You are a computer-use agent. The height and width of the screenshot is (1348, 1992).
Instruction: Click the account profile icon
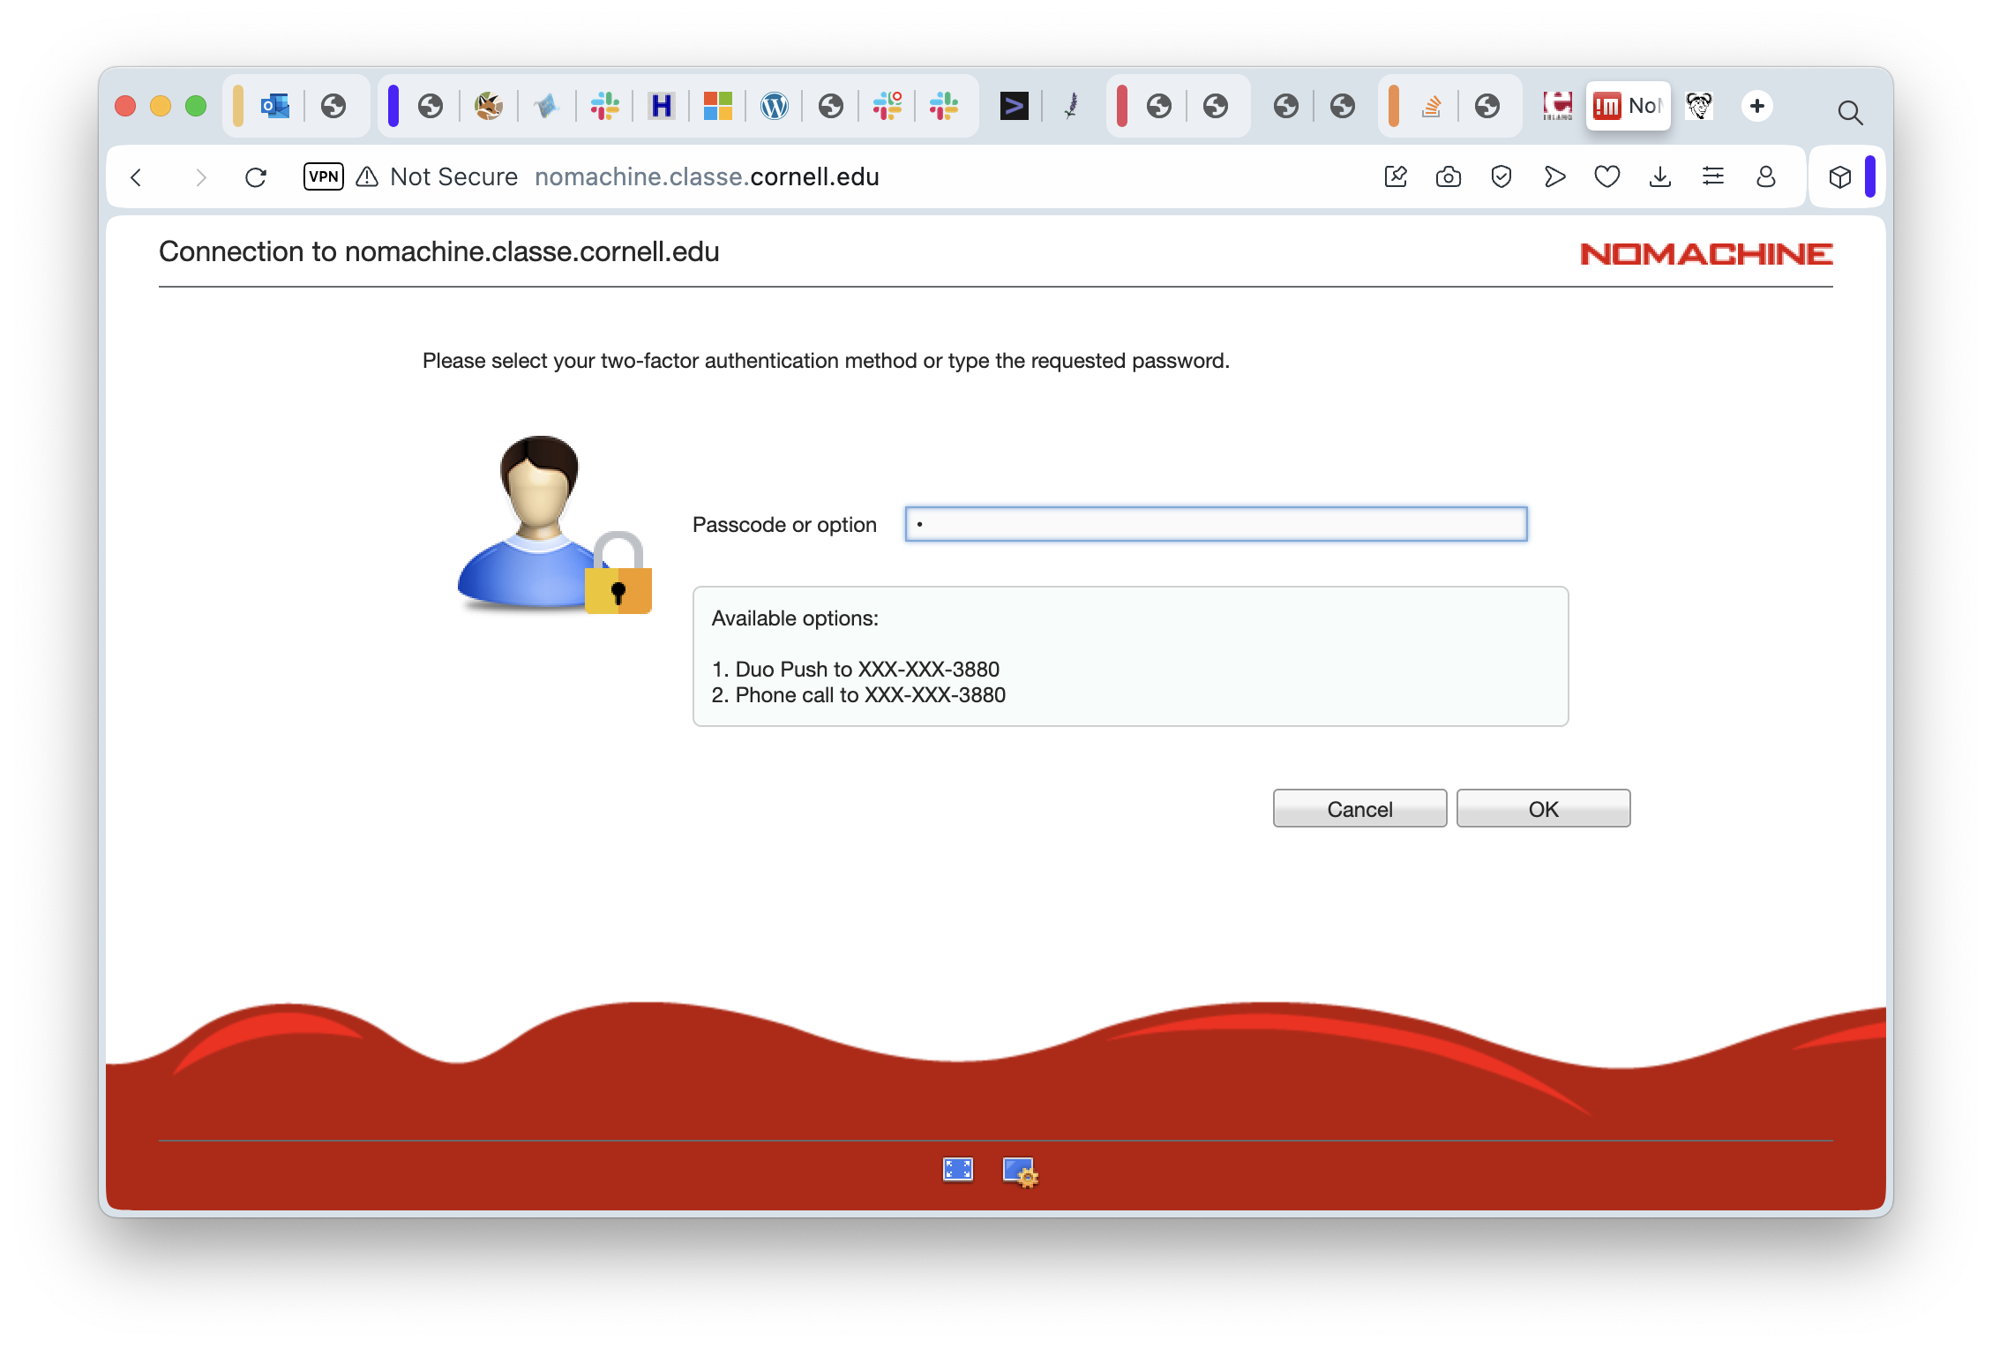pos(1765,177)
